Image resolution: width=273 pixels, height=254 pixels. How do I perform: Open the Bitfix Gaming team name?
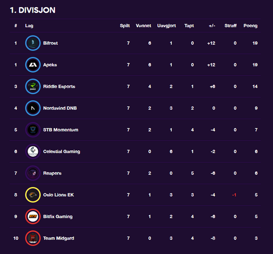(x=58, y=217)
